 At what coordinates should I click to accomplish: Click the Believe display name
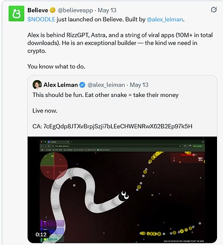pyautogui.click(x=38, y=10)
